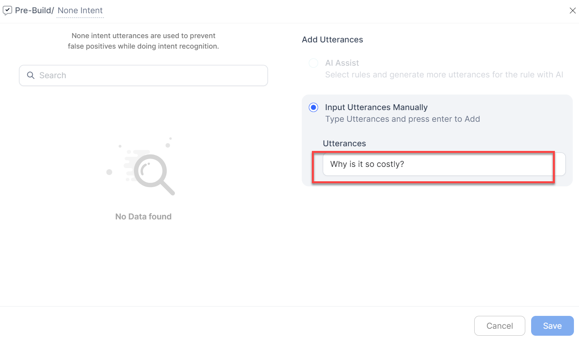Viewport: 579px width, 340px height.
Task: Select the AI Assist radio button
Action: 313,63
